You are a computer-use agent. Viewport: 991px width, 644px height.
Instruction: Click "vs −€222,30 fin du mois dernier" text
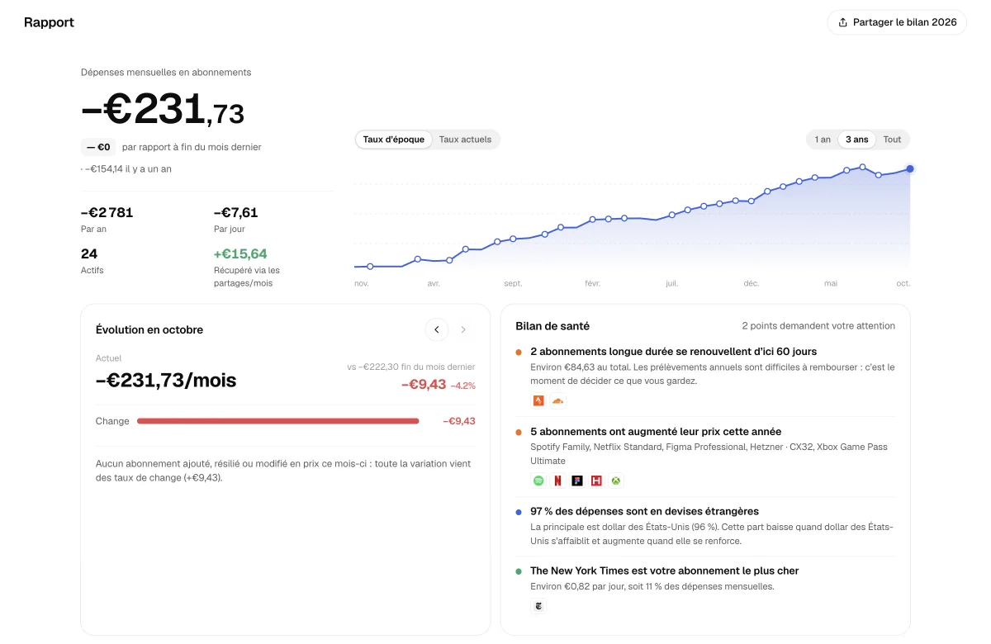(x=411, y=367)
